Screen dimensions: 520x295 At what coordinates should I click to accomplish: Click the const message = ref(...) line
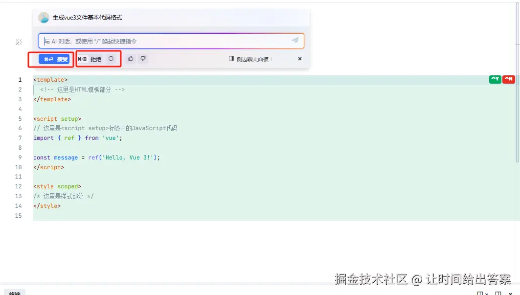[x=96, y=158]
